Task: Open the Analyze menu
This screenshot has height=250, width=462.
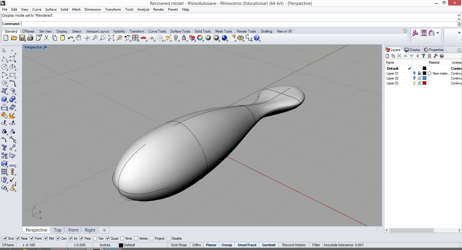Action: coord(143,9)
